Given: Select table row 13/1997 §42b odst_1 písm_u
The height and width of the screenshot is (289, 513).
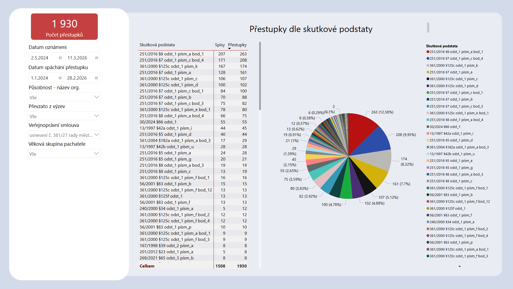Looking at the screenshot, I should point(193,147).
